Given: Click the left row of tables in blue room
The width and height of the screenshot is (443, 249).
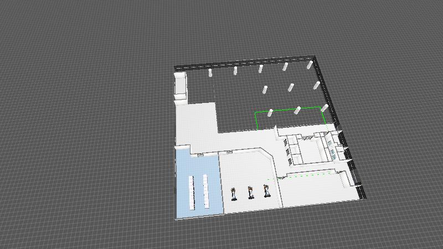Looking at the screenshot, I should pos(192,192).
